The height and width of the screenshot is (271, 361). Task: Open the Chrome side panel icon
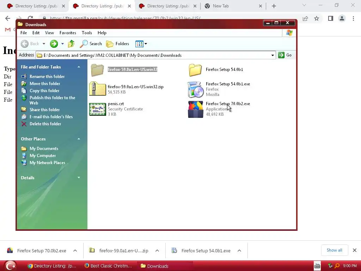coord(331,18)
